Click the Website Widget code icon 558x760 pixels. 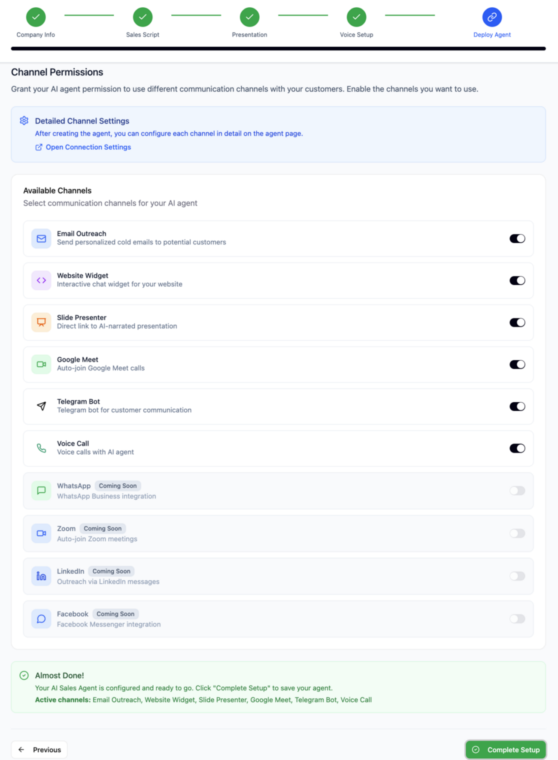(x=41, y=280)
